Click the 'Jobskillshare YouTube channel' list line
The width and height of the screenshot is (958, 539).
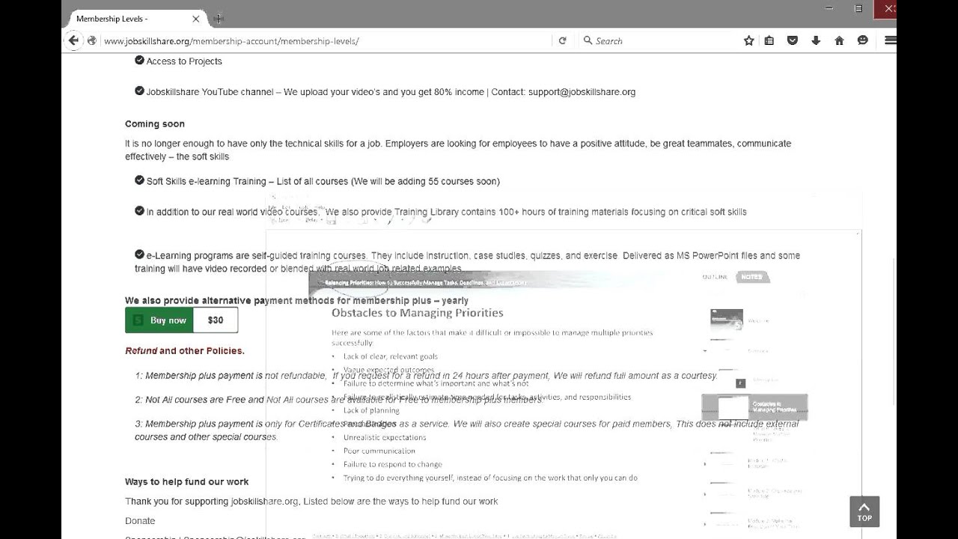click(391, 92)
